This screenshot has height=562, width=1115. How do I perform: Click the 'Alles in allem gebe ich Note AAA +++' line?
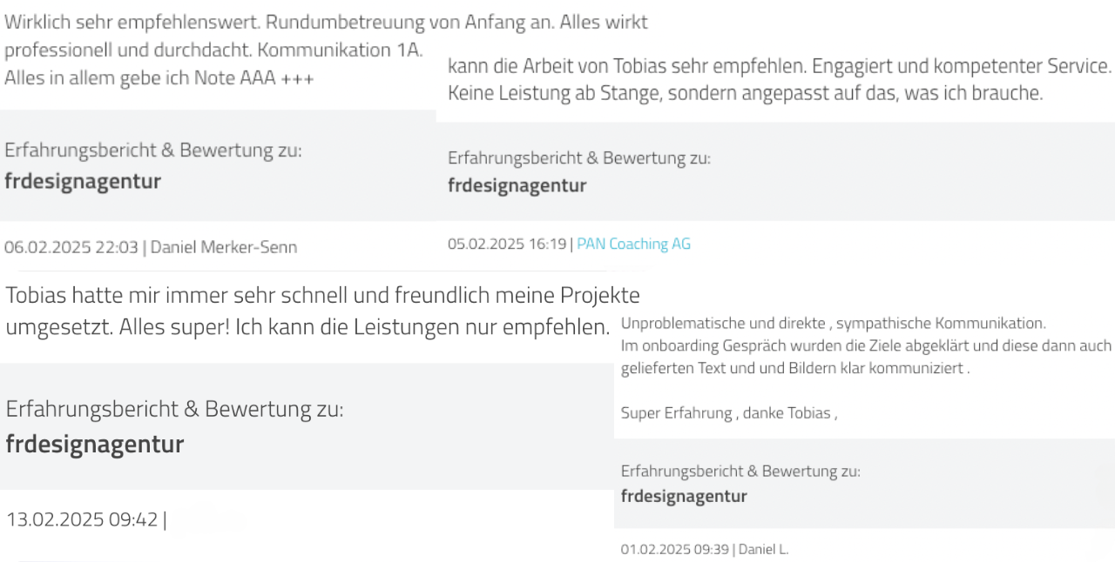[x=159, y=78]
